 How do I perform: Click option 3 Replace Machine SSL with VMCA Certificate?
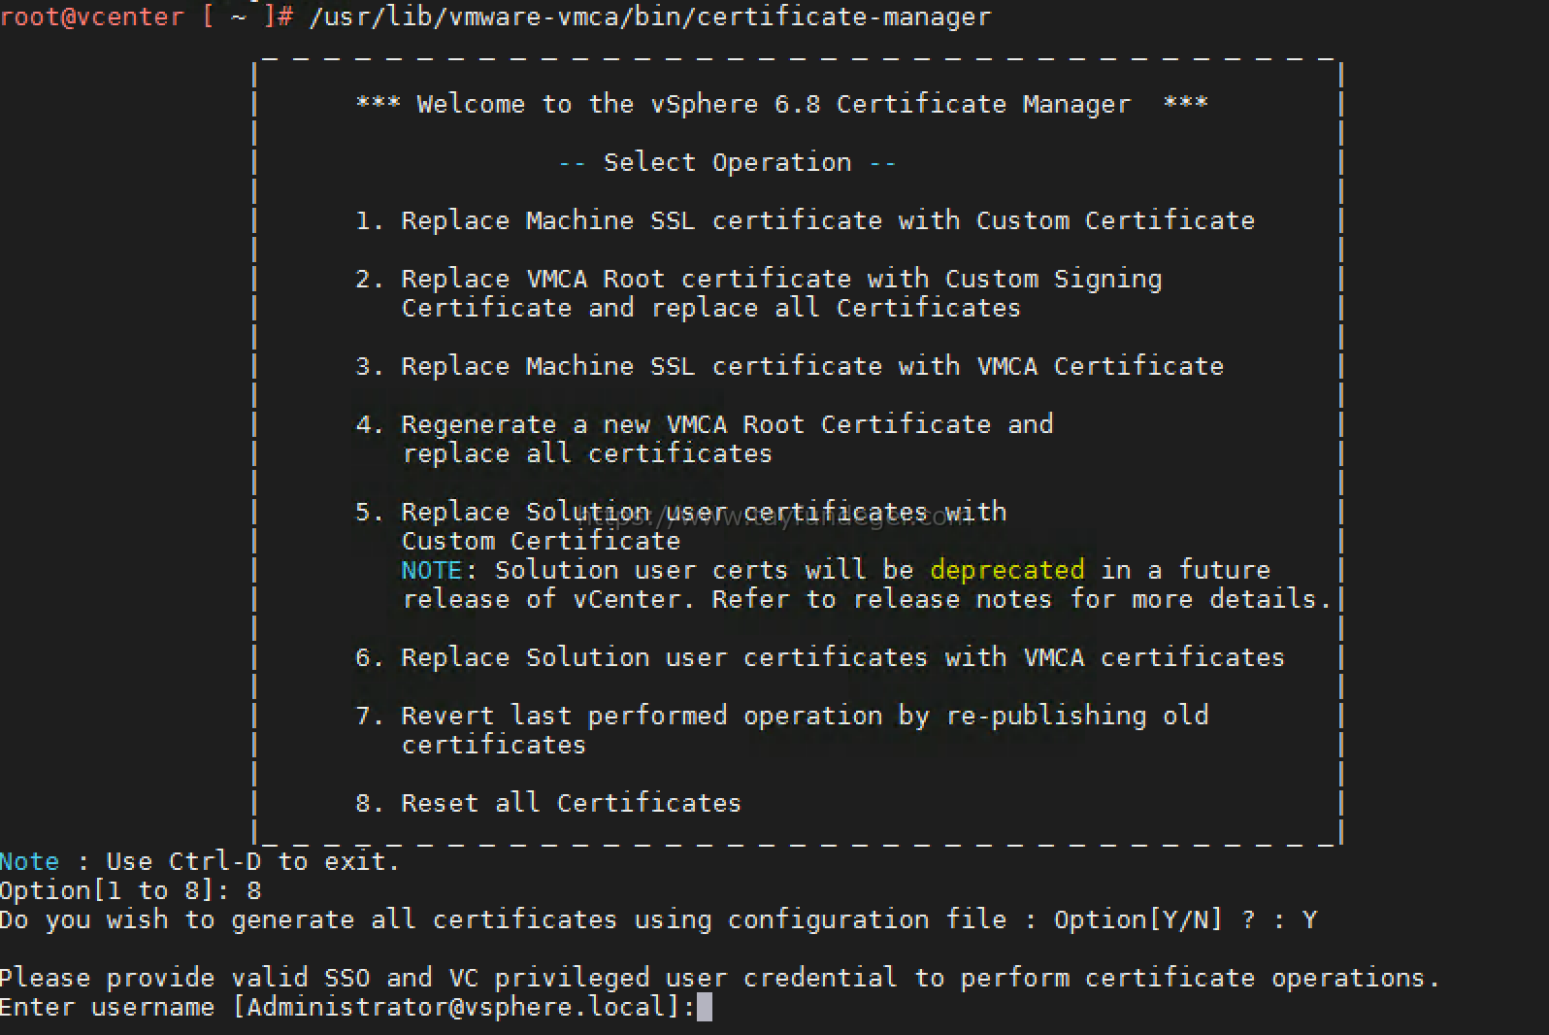[x=790, y=366]
